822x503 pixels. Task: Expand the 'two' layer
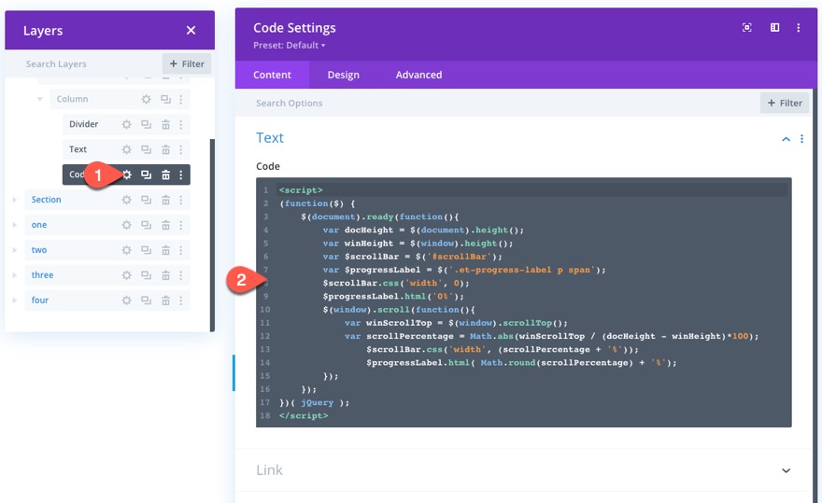point(15,250)
